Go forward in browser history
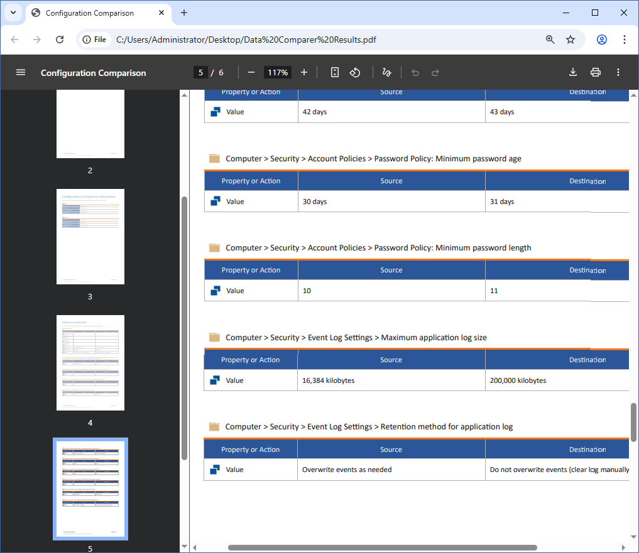This screenshot has width=639, height=553. [36, 40]
